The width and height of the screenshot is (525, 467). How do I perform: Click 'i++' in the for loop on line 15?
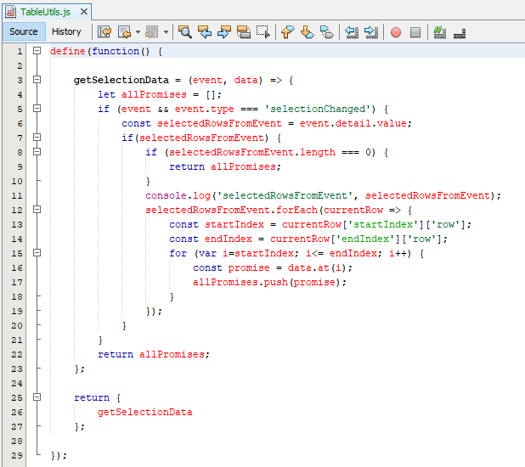[x=398, y=253]
